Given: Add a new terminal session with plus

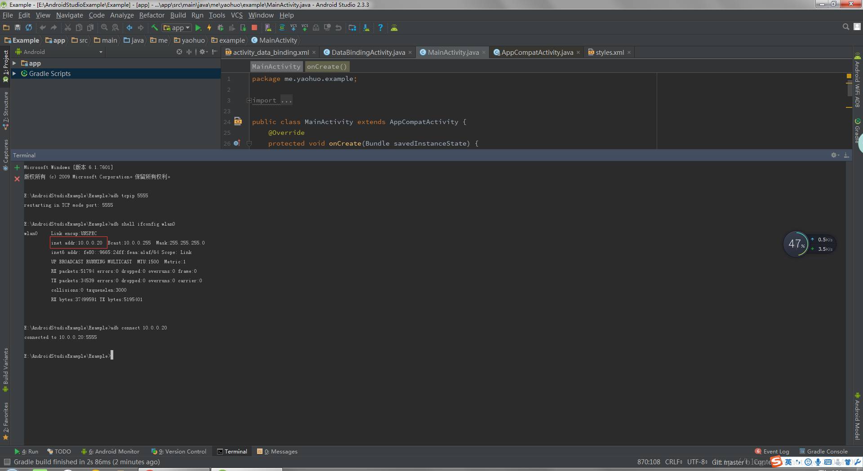Looking at the screenshot, I should coord(17,168).
